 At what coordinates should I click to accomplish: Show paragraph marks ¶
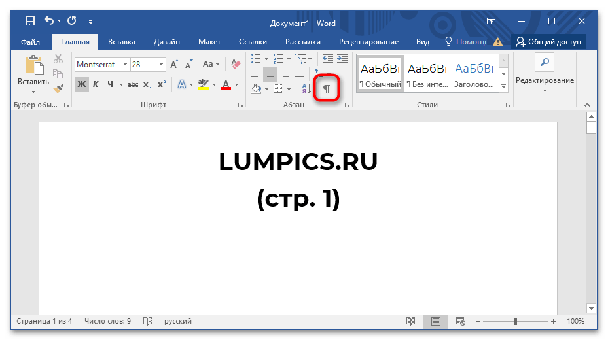click(x=327, y=89)
